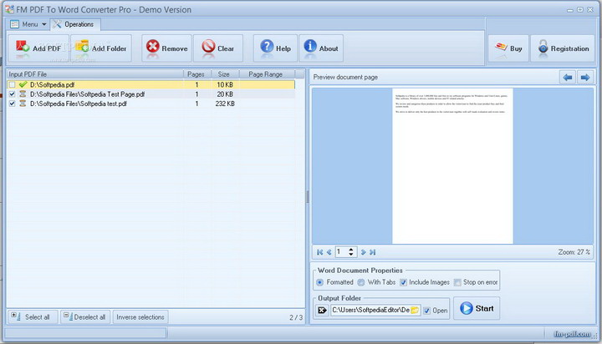Image resolution: width=602 pixels, height=344 pixels.
Task: Click the Clear list button
Action: point(218,48)
